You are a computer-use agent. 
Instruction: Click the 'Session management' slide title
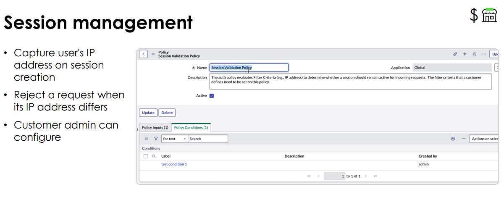[98, 22]
